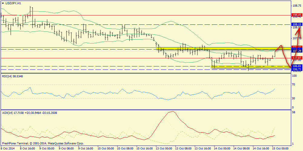
Task: Select the red 108.45 price label
Action: point(296,15)
